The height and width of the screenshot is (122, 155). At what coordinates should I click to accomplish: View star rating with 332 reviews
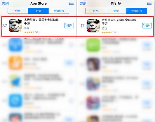[x=32, y=32]
